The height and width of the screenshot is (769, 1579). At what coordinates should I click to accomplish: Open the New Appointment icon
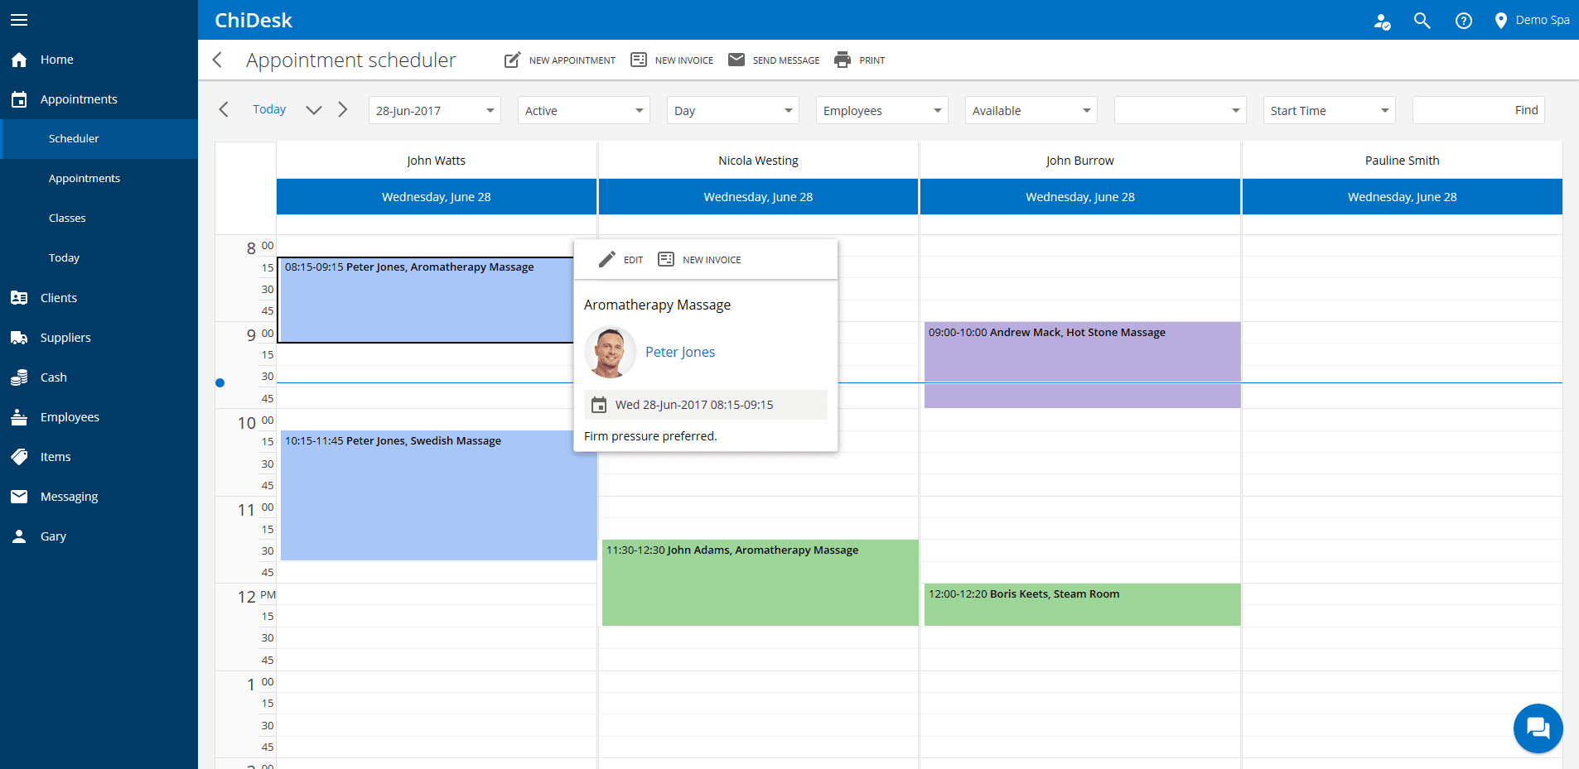click(511, 60)
